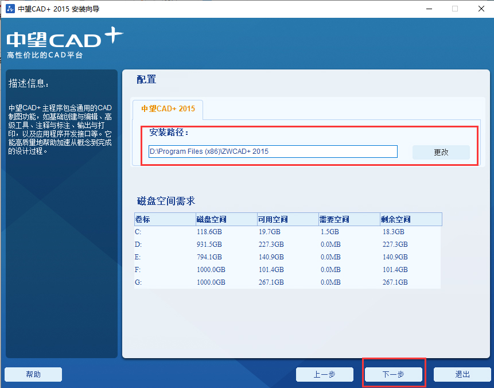The width and height of the screenshot is (494, 388).
Task: Open the 帮助 dialog
Action: (33, 374)
